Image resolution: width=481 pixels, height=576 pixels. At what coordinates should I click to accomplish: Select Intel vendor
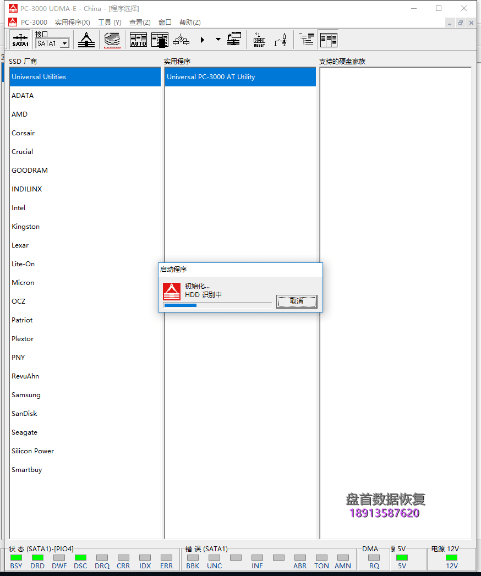(85, 208)
